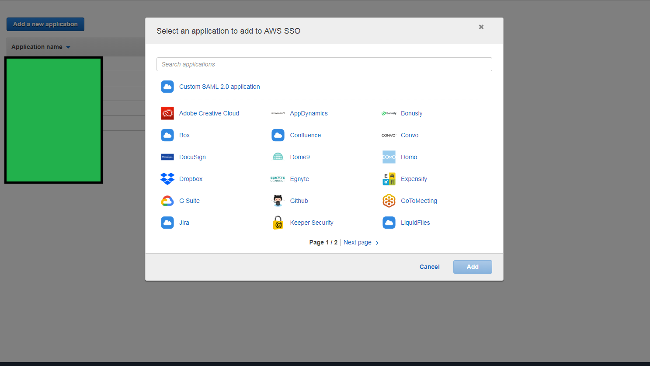This screenshot has width=650, height=366.
Task: Select the Egnyte Connect icon
Action: coord(278,179)
